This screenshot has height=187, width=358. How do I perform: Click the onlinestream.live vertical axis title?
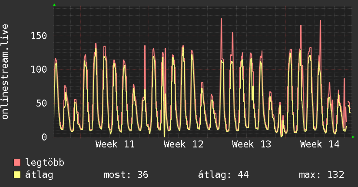tap(5, 72)
